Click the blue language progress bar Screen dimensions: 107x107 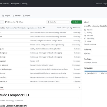(96, 71)
